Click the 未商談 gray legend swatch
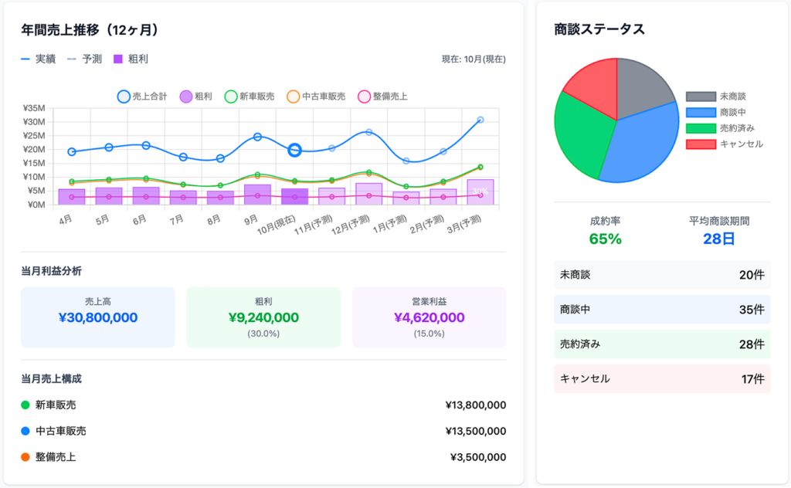 tap(700, 97)
